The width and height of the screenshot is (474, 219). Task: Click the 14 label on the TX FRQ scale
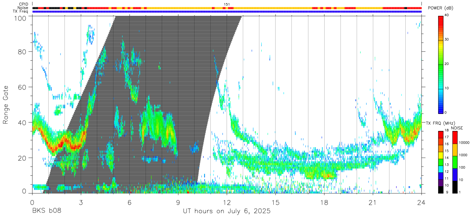pos(447,158)
